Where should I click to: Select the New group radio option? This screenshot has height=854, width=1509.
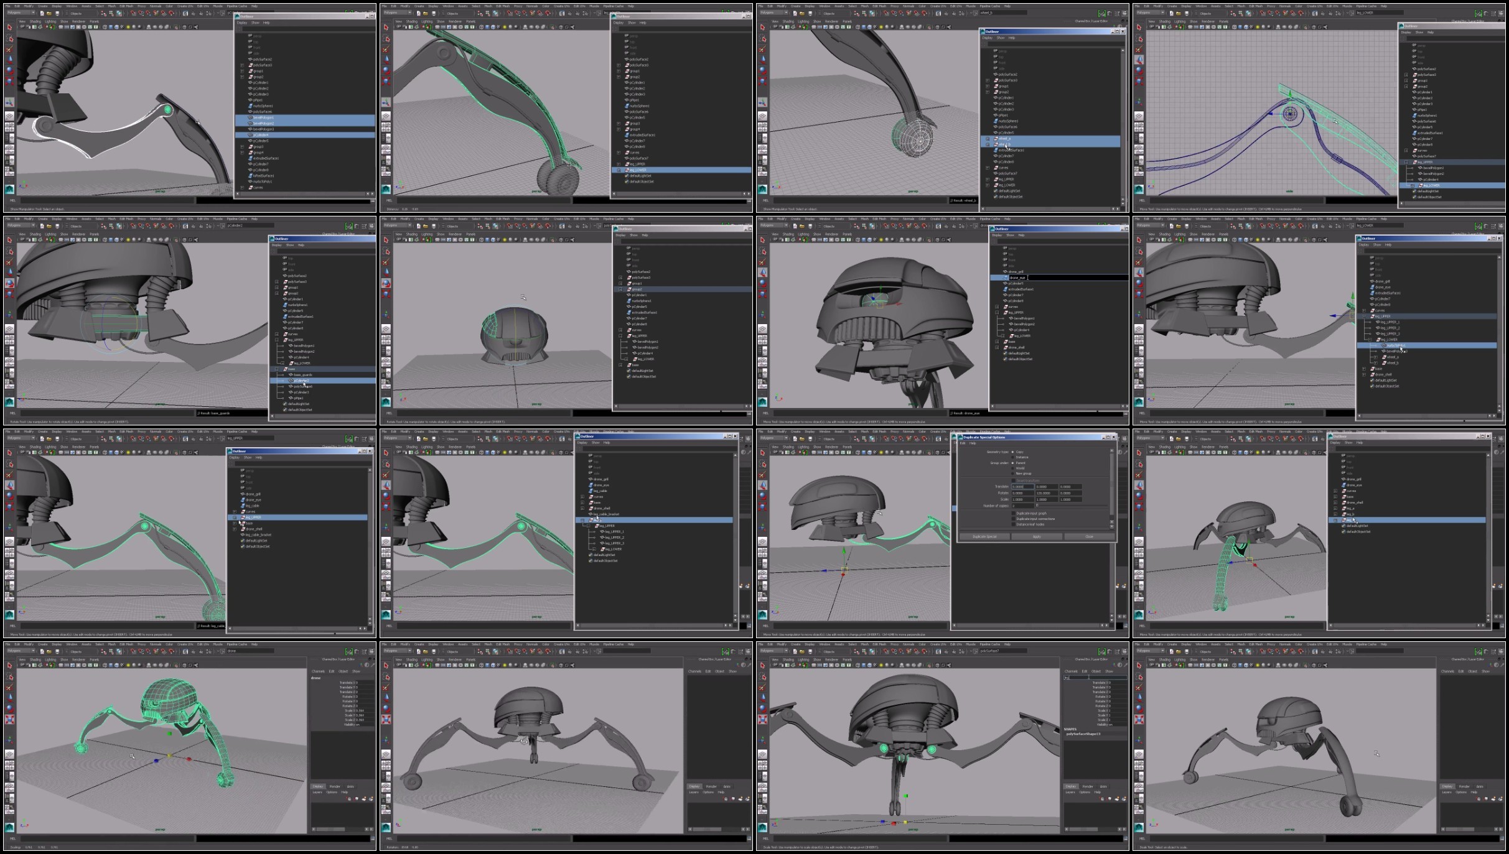pyautogui.click(x=1012, y=473)
